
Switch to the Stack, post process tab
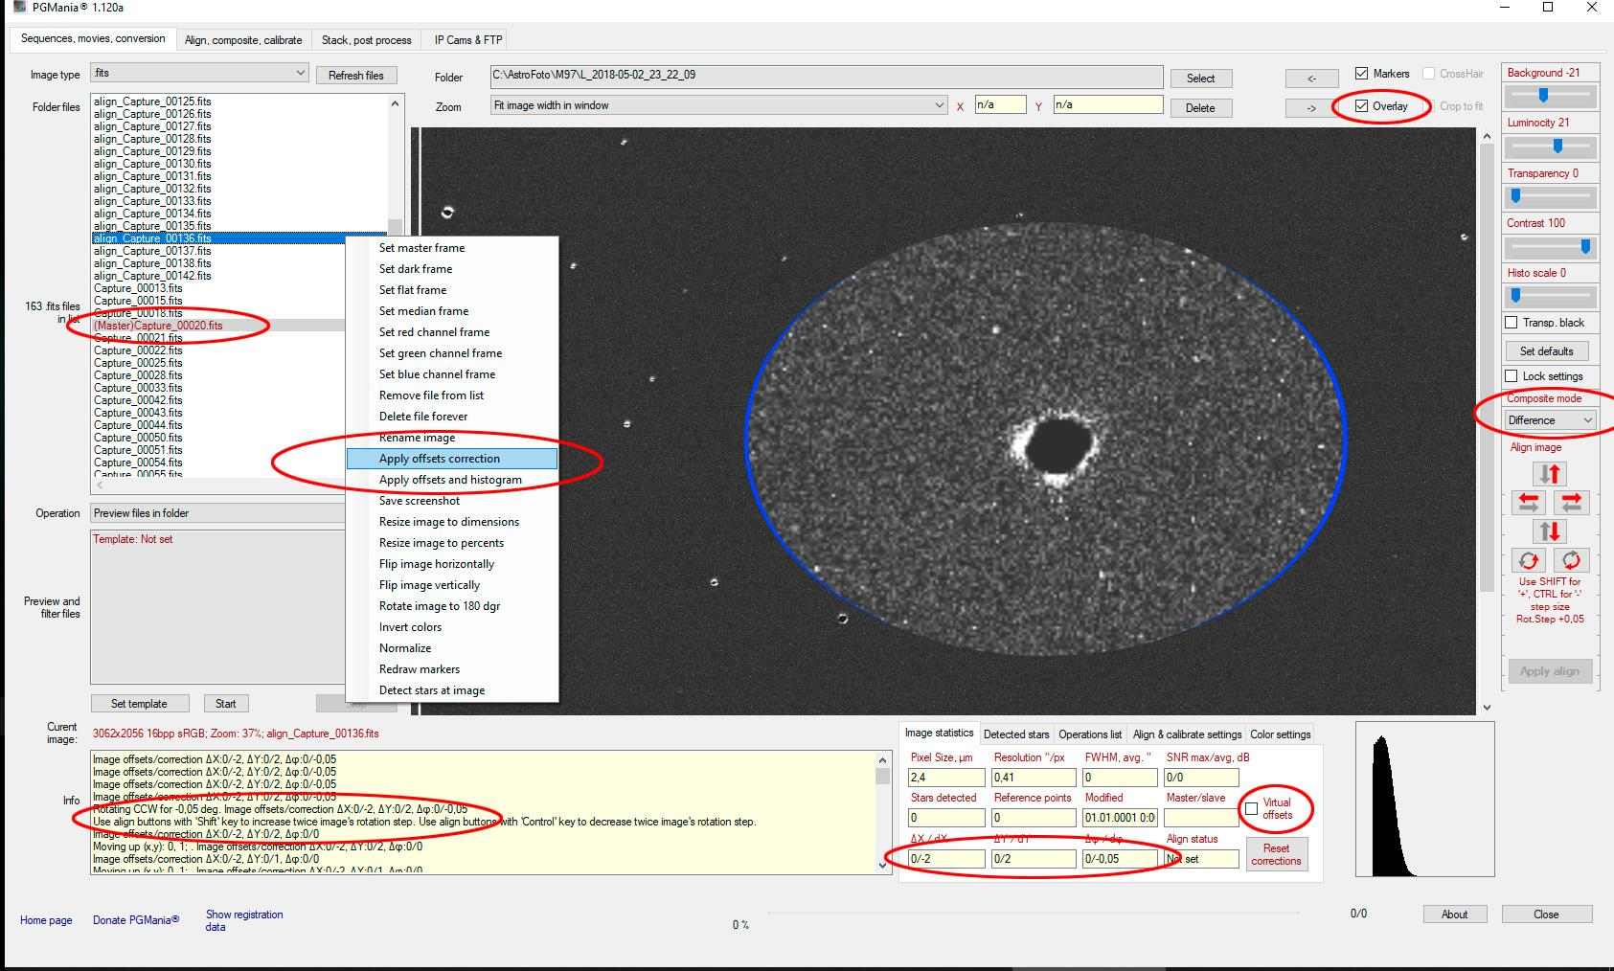tap(366, 40)
